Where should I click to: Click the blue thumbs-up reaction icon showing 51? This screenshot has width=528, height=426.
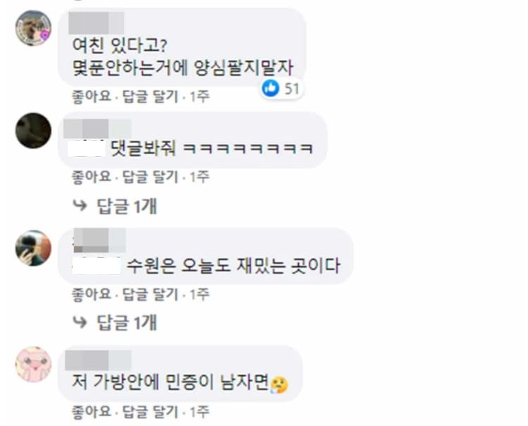[271, 88]
